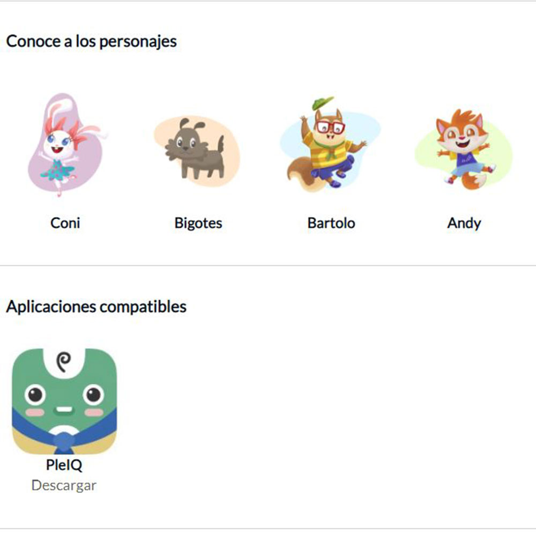Open the green PleIQ app icon

[64, 401]
